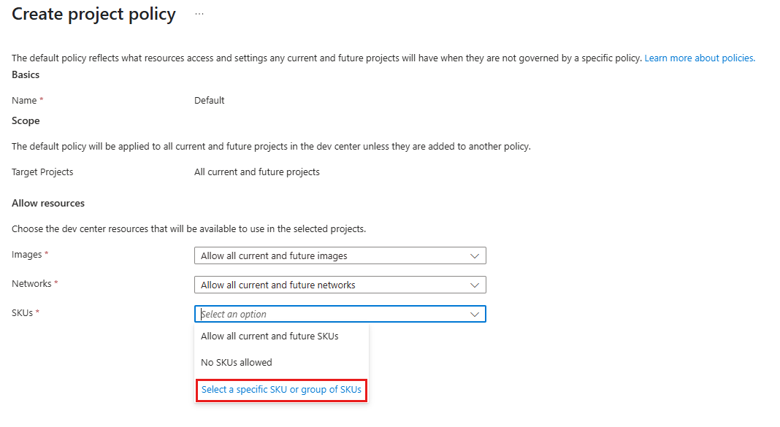Open the SKUs 'Select an option' dropdown
This screenshot has width=780, height=427.
(340, 313)
